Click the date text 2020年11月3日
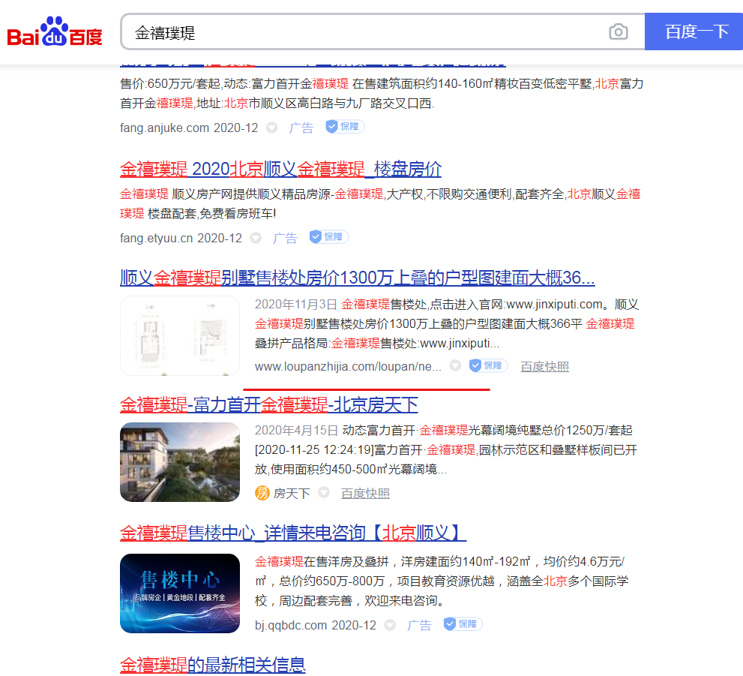Viewport: 743px width, 676px height. (x=295, y=305)
